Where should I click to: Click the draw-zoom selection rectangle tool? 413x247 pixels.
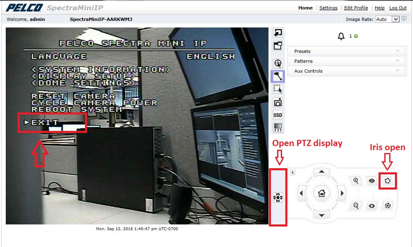coord(278,89)
